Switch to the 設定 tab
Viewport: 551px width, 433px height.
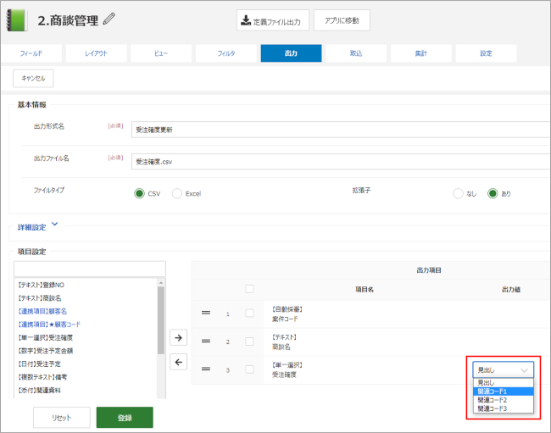click(x=486, y=53)
